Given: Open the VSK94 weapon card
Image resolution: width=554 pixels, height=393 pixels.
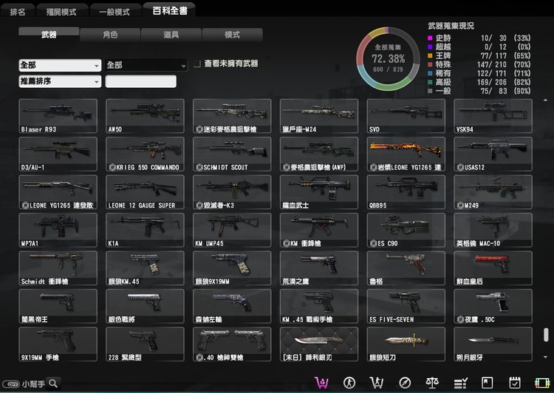Looking at the screenshot, I should [x=493, y=116].
